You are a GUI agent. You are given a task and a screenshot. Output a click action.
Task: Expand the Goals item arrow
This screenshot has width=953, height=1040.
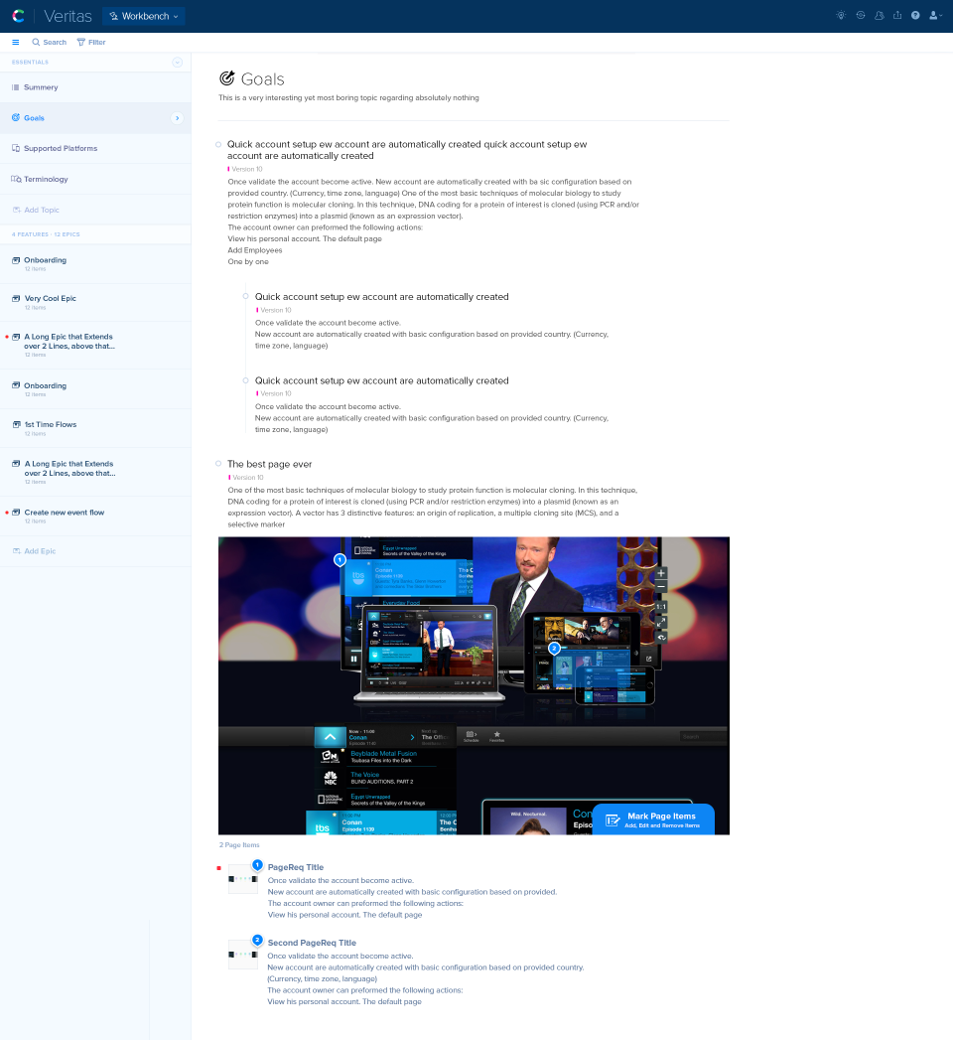pyautogui.click(x=177, y=118)
